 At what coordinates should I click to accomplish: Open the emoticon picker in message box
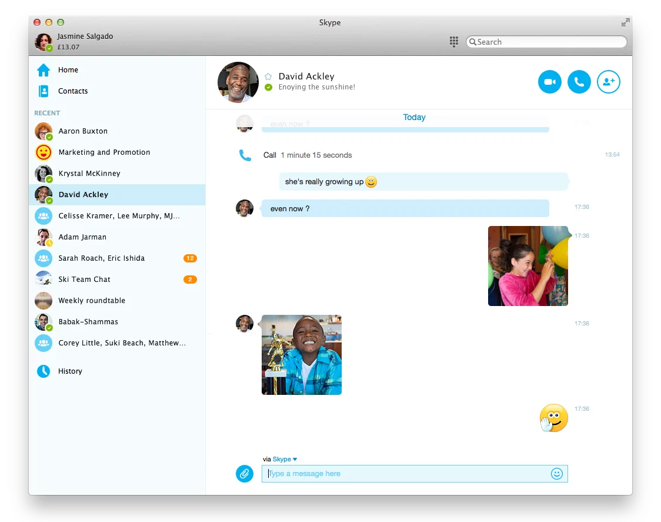(556, 474)
